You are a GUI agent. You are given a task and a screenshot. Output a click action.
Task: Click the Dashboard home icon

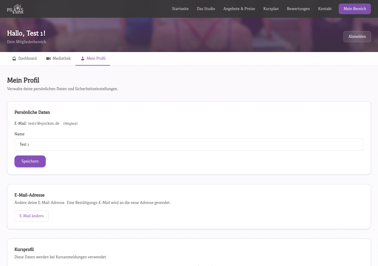[x=14, y=59]
